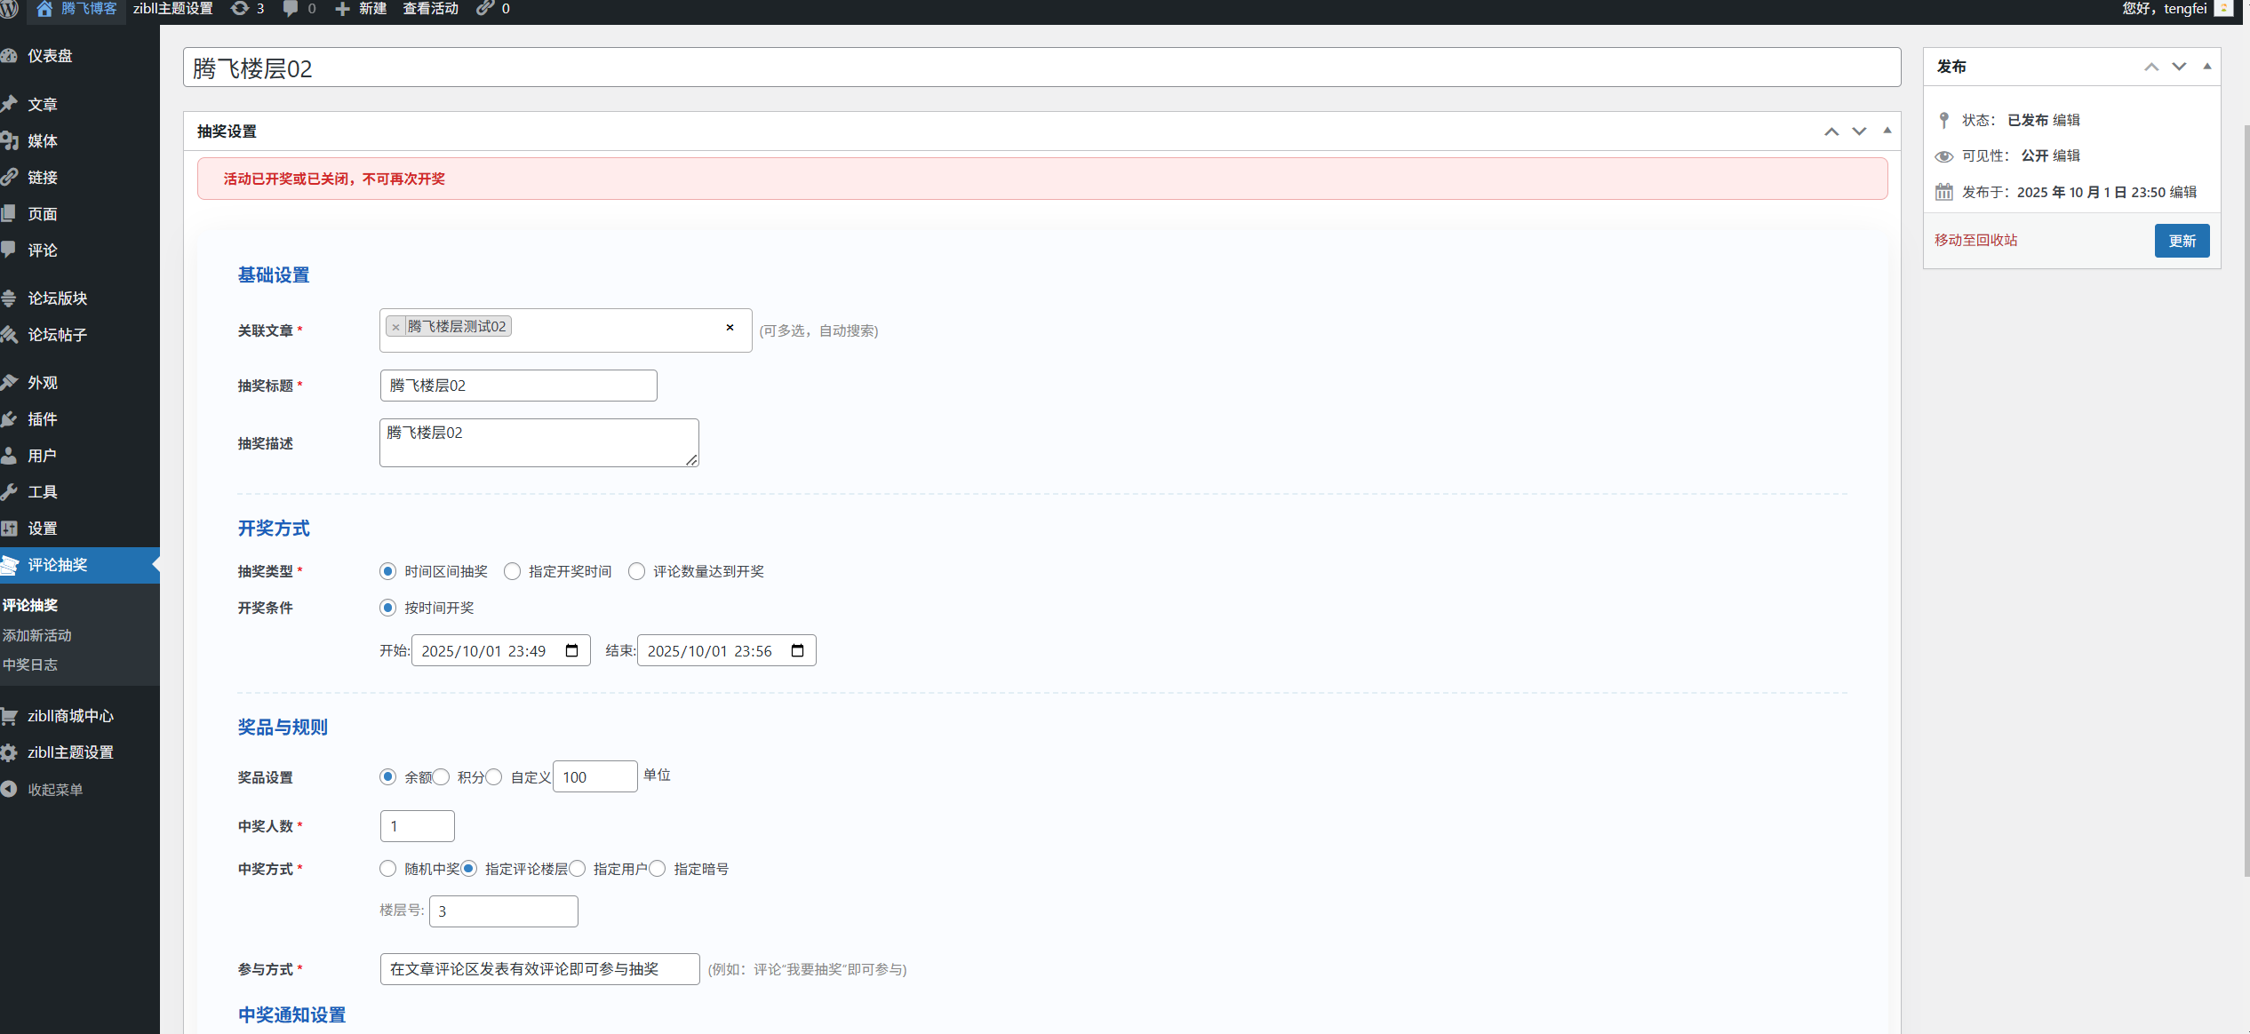Click the updates refresh icon in admin bar
The height and width of the screenshot is (1034, 2250).
239,8
